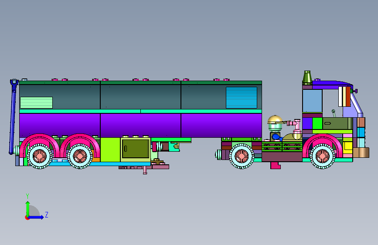Select the magenta block under tractor chassis
This screenshot has height=245, width=378.
pos(275,165)
